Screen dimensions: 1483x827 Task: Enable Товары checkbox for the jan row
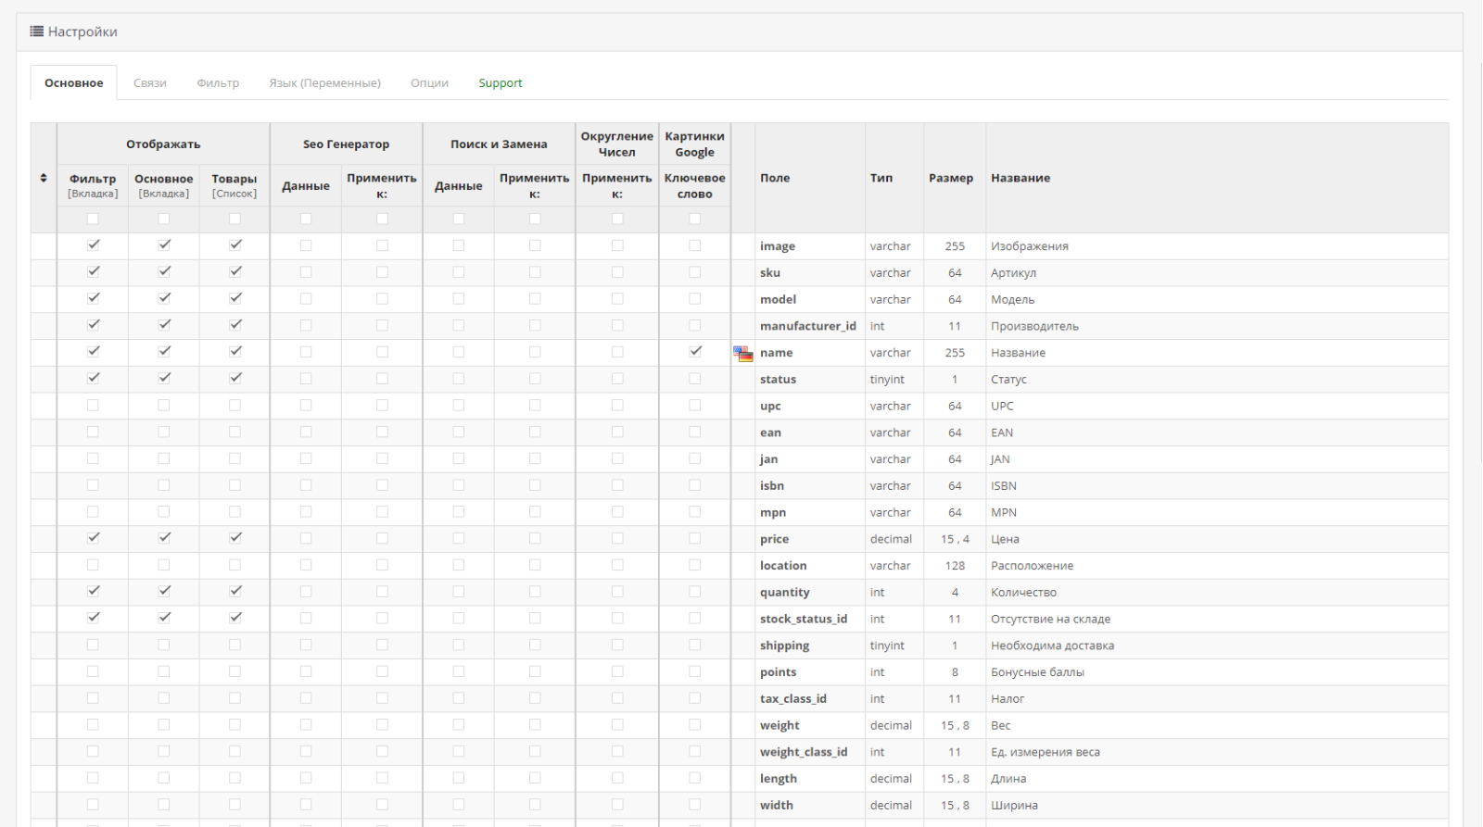(x=234, y=458)
